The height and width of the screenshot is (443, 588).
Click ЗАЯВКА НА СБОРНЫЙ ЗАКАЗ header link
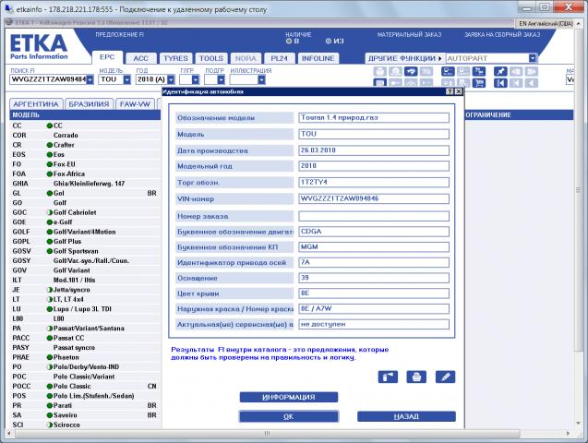click(x=502, y=34)
